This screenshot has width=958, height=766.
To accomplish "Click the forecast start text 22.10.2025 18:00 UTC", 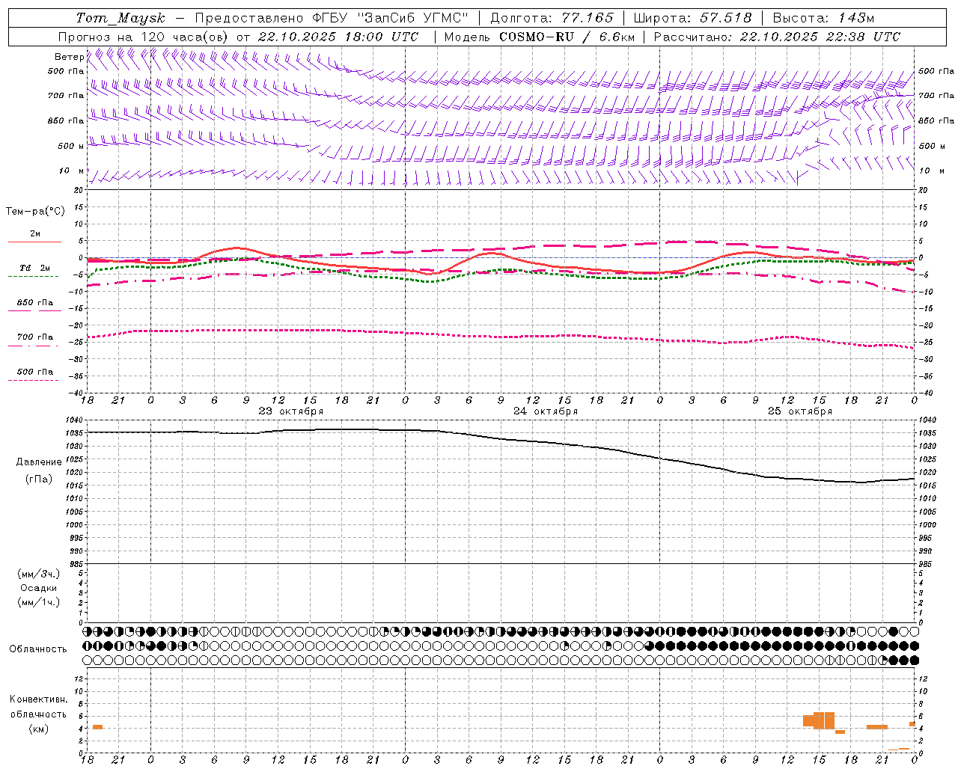I will pyautogui.click(x=338, y=37).
